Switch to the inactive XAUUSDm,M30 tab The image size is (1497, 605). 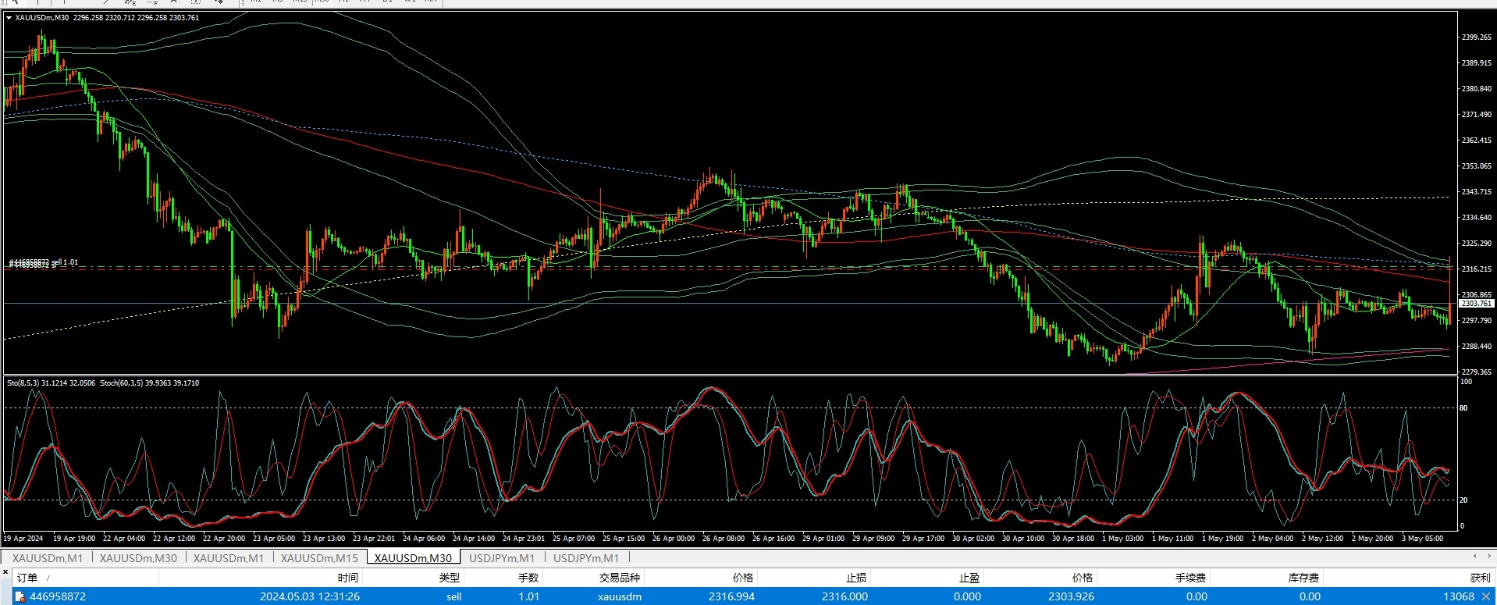138,558
